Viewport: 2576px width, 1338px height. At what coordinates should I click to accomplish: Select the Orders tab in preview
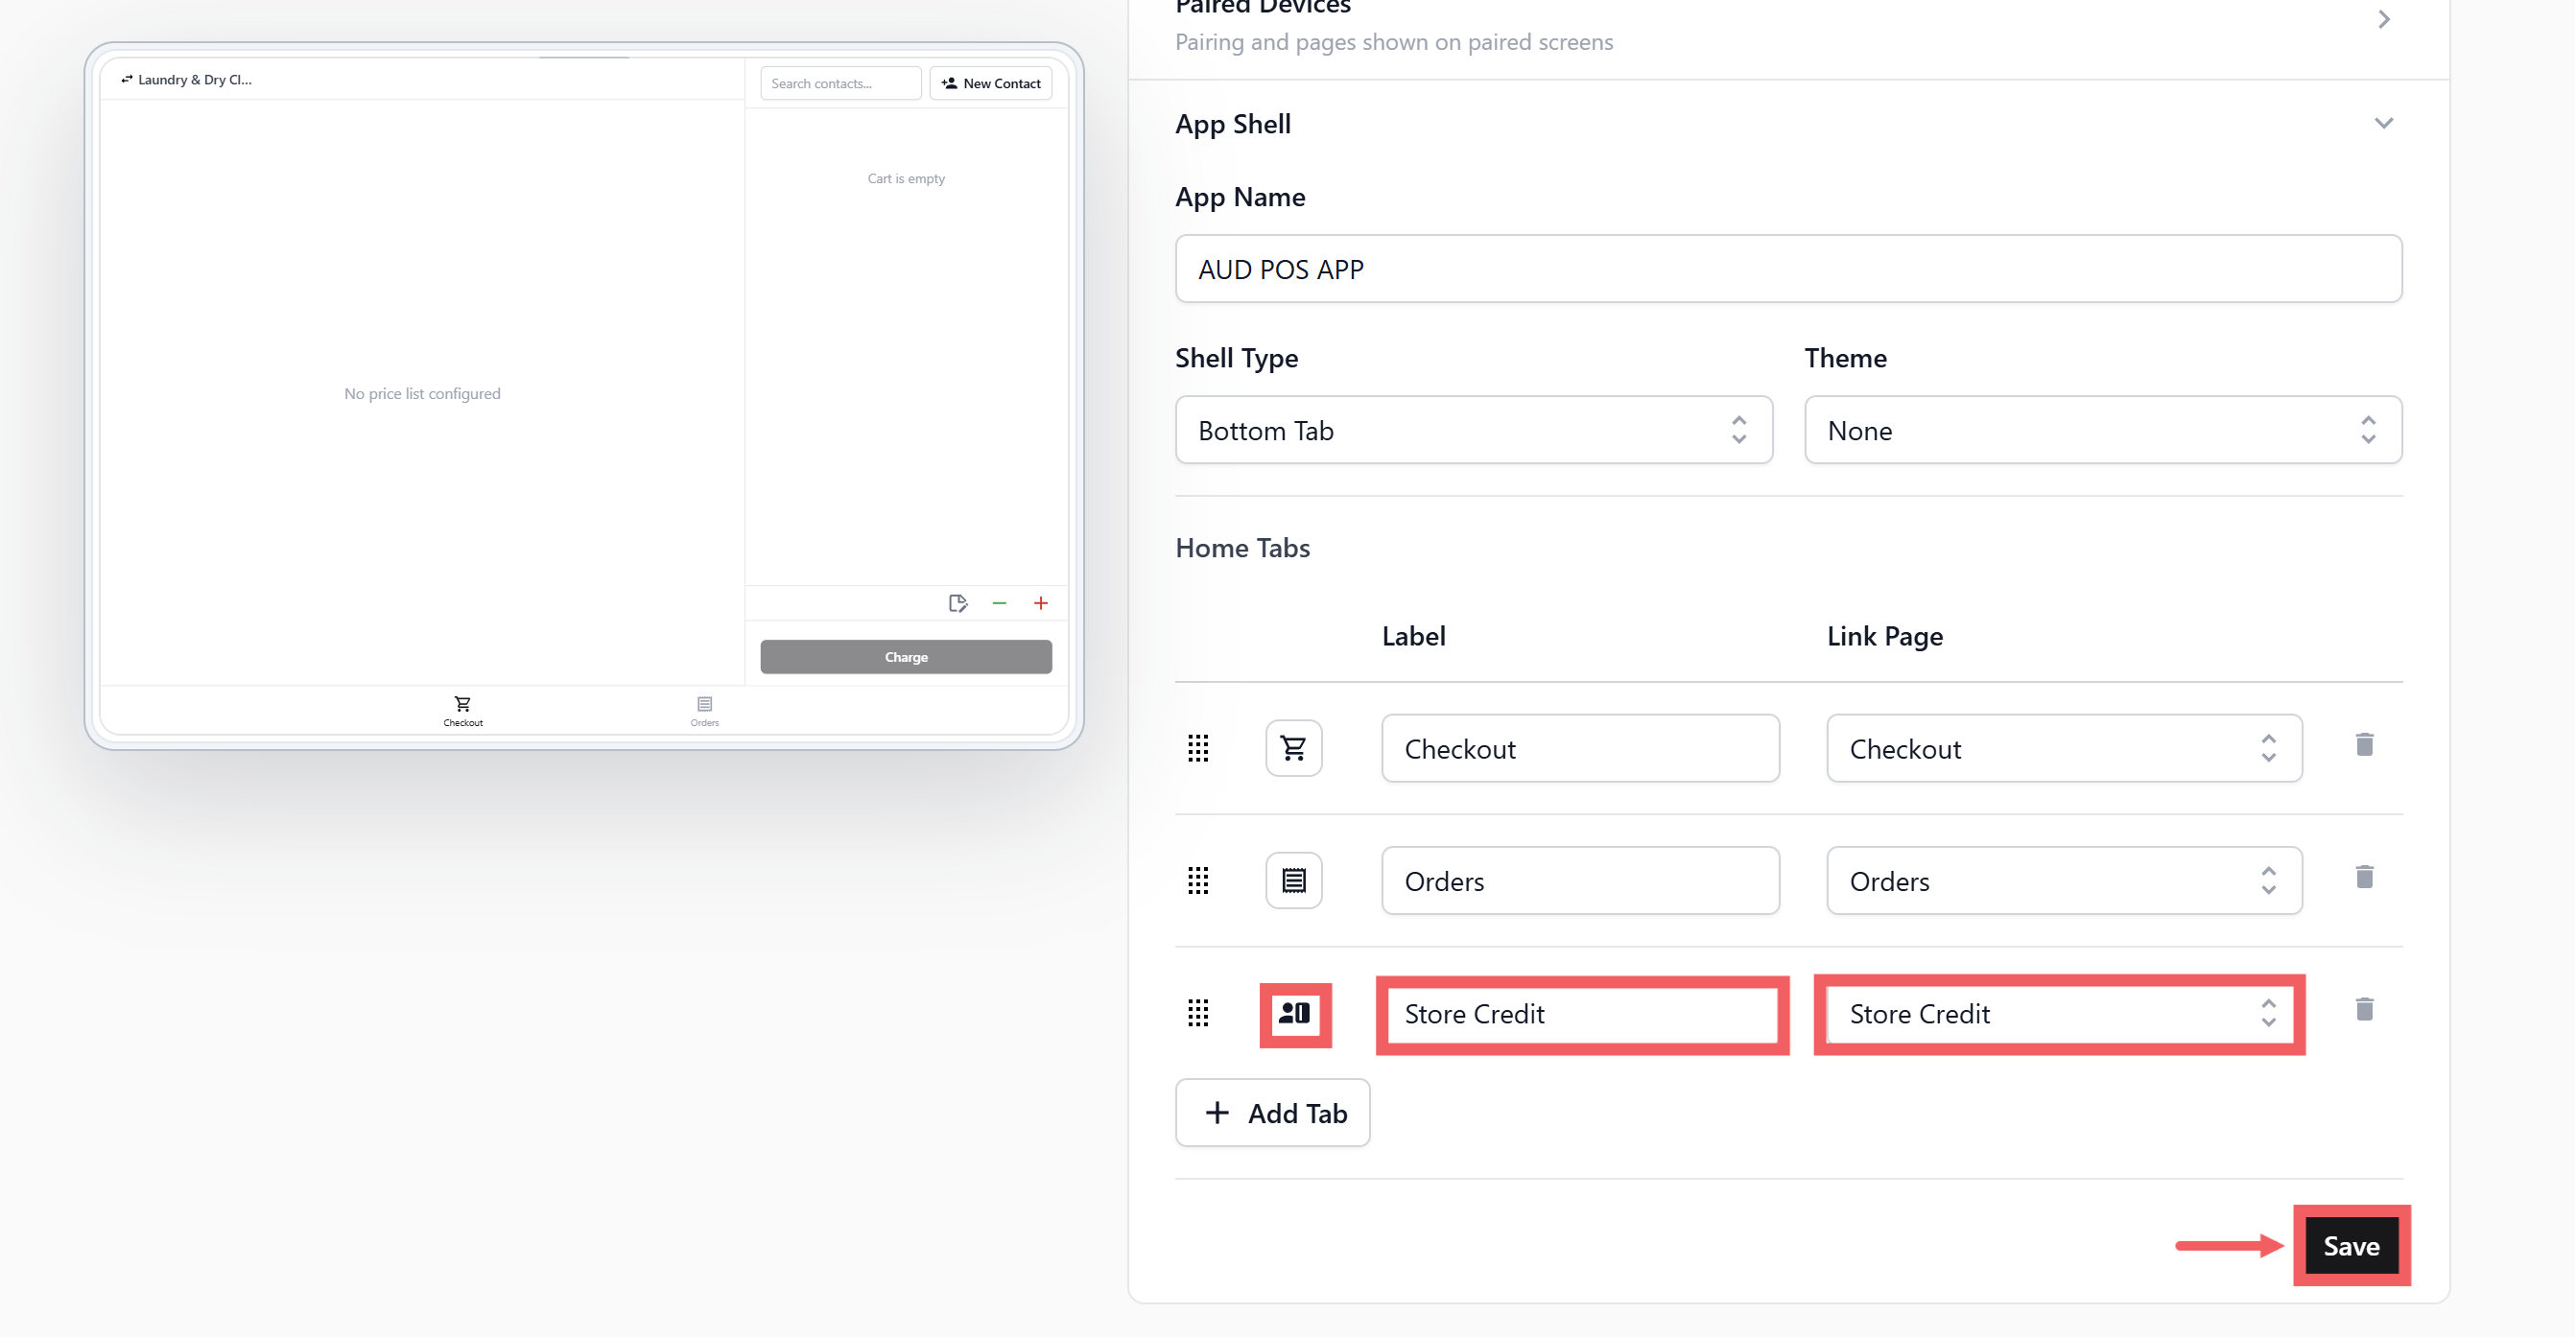705,711
